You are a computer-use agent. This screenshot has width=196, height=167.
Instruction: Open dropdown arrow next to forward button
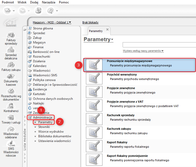point(29,11)
